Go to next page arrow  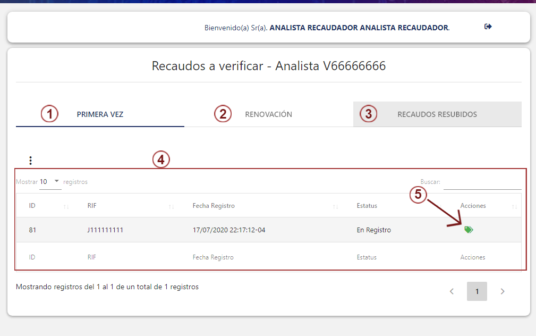point(503,291)
